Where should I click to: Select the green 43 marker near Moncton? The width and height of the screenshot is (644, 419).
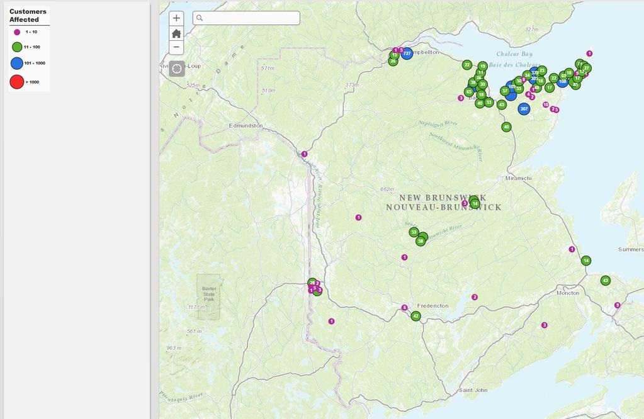(606, 281)
